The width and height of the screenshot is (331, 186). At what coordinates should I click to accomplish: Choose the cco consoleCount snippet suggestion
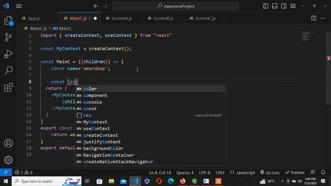[x=151, y=115]
